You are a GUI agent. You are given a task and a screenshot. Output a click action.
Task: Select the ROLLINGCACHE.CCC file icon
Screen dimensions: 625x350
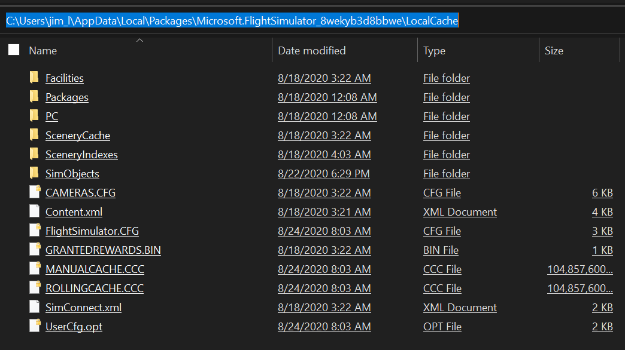tap(34, 288)
